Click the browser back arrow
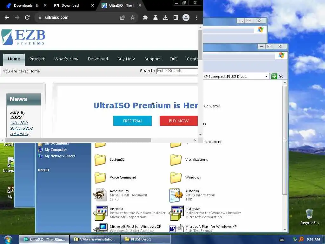This screenshot has height=244, width=325. 7,17
